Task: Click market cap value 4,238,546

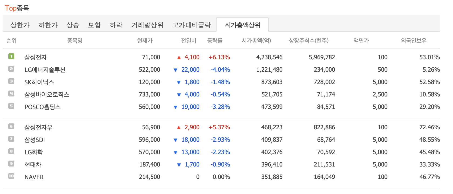Action: click(x=269, y=57)
